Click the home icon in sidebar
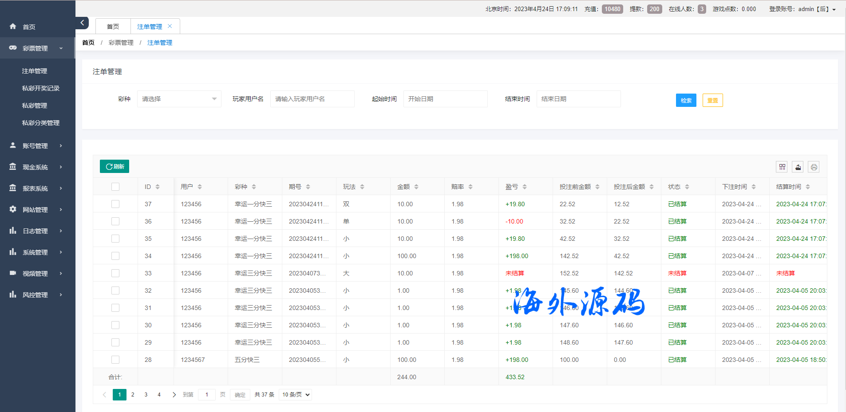The width and height of the screenshot is (846, 412). (13, 27)
